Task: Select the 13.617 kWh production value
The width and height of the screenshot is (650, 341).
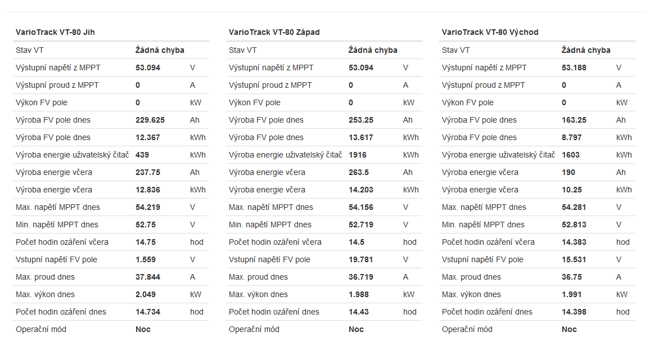Action: click(361, 137)
